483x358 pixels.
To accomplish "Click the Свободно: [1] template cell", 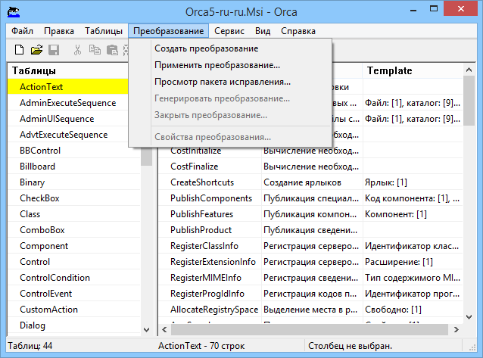I will click(413, 310).
